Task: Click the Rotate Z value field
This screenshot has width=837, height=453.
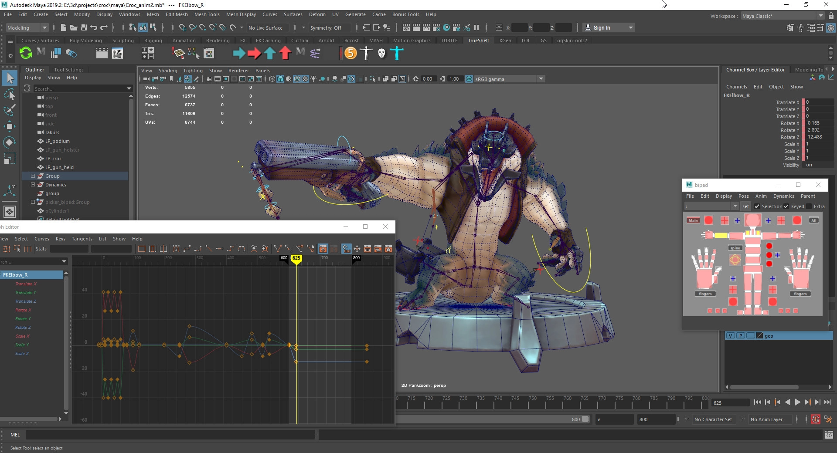Action: point(819,137)
